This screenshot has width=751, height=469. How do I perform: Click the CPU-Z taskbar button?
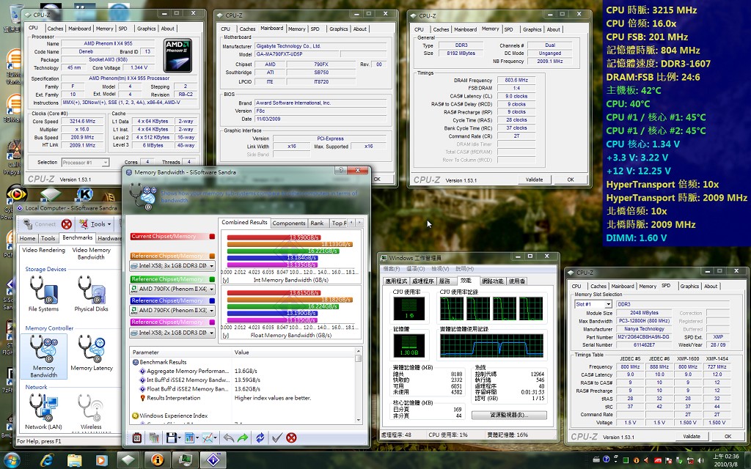click(x=128, y=460)
